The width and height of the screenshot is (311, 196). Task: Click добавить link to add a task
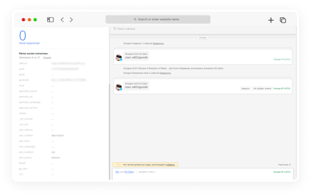170,165
